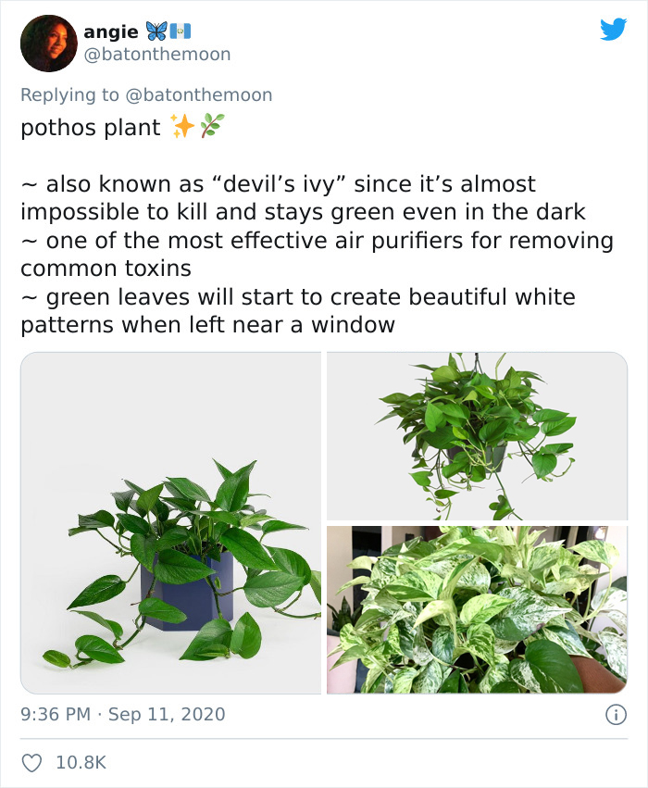Open angie's profile picture
648x788 pixels.
pos(49,44)
